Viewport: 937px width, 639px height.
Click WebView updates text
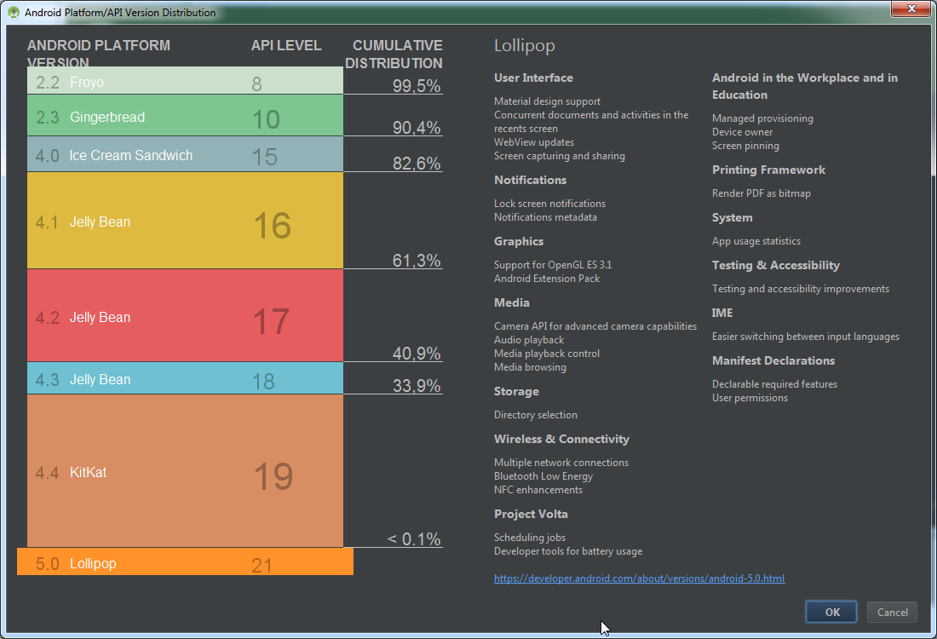click(533, 142)
